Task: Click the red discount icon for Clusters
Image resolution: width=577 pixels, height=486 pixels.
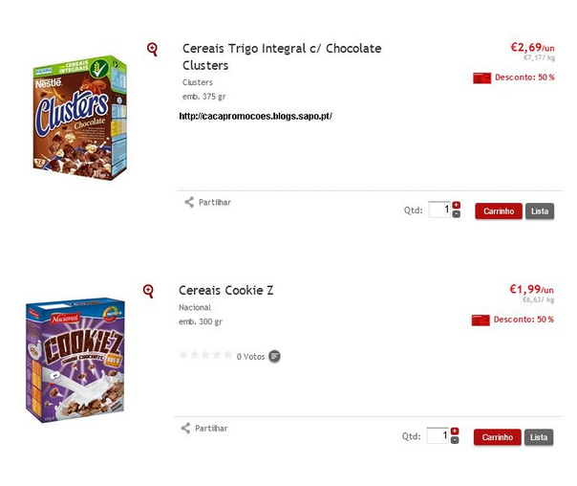Action: tap(482, 77)
